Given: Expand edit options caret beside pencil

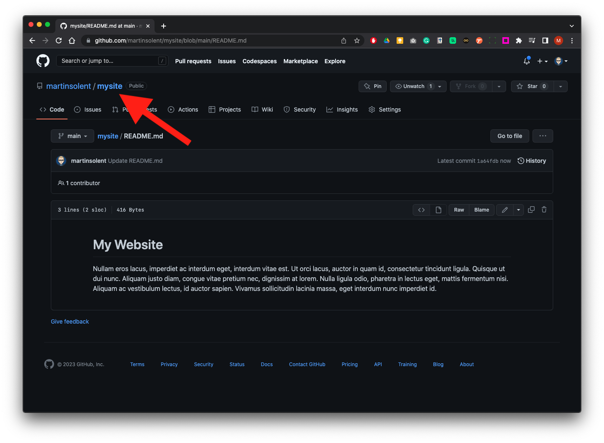Looking at the screenshot, I should [x=518, y=210].
